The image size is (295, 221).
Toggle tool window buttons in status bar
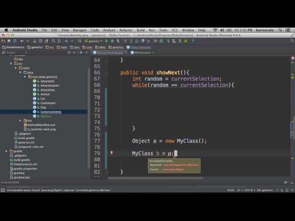pyautogui.click(x=3, y=190)
